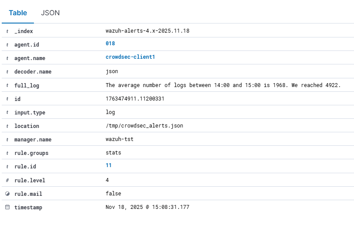The width and height of the screenshot is (354, 235).
Task: Open agent ID 018 link
Action: click(x=110, y=44)
